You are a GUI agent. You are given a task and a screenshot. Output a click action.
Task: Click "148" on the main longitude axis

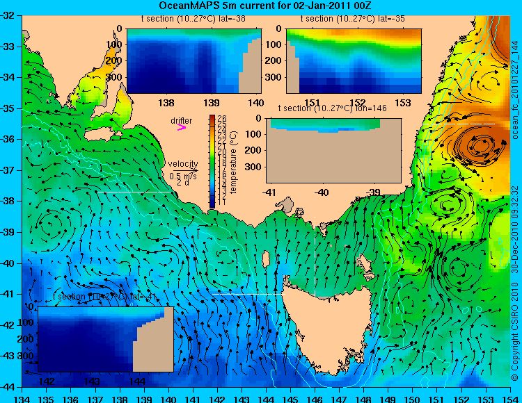363,399
